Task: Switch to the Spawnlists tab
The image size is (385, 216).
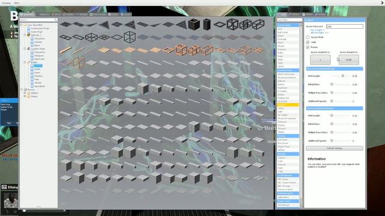Action: (26, 14)
